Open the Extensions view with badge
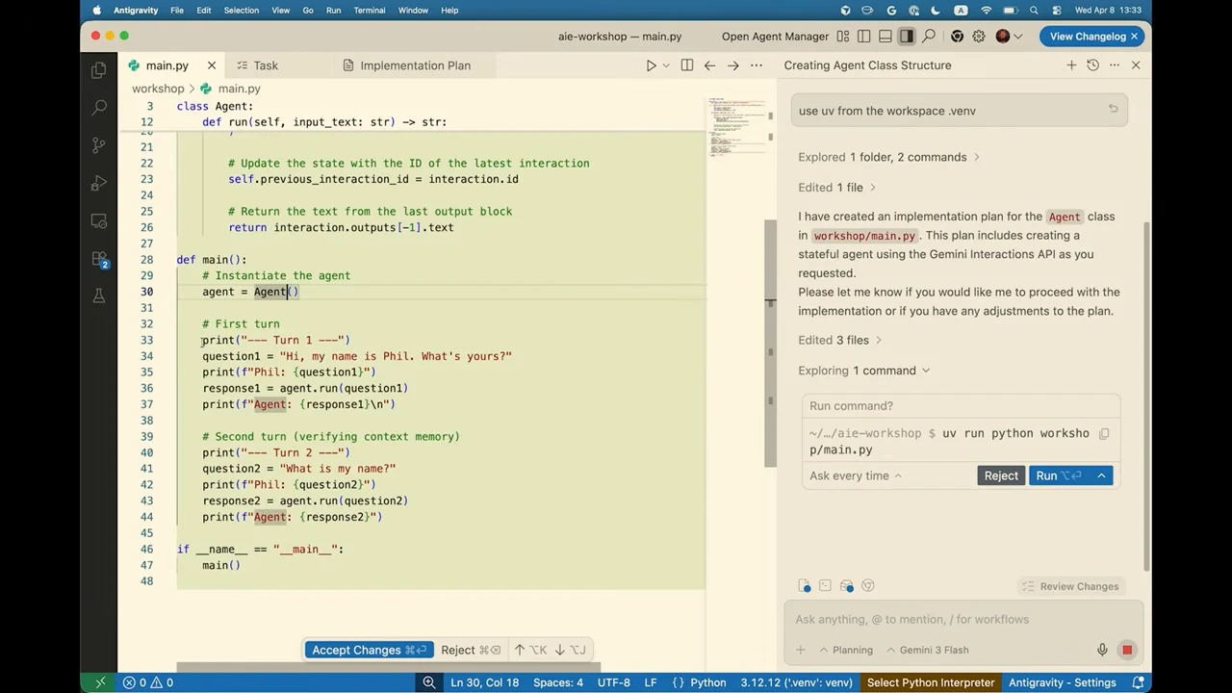 click(99, 259)
